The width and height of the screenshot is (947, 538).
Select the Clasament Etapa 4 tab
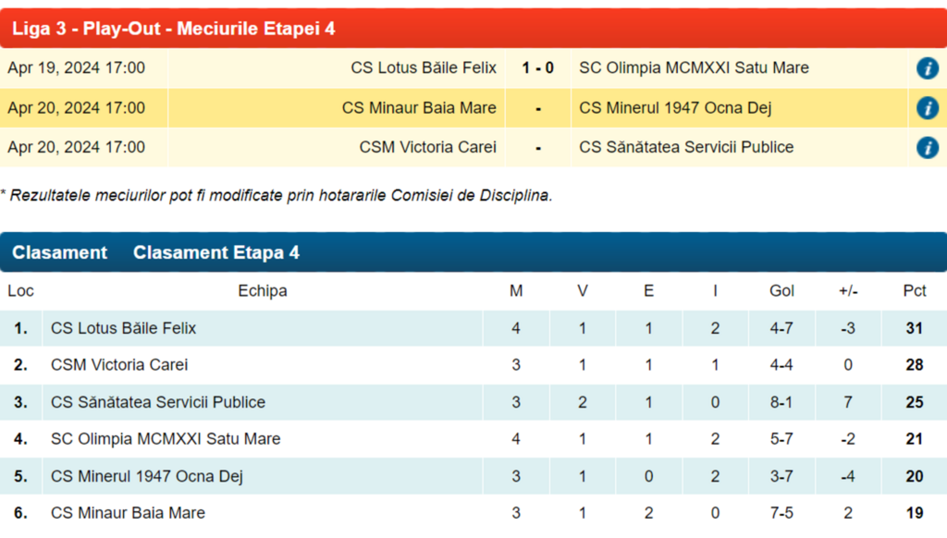coord(216,252)
